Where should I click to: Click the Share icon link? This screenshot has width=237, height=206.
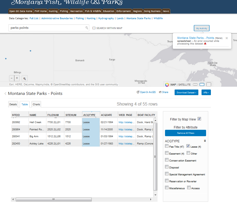click(x=163, y=92)
